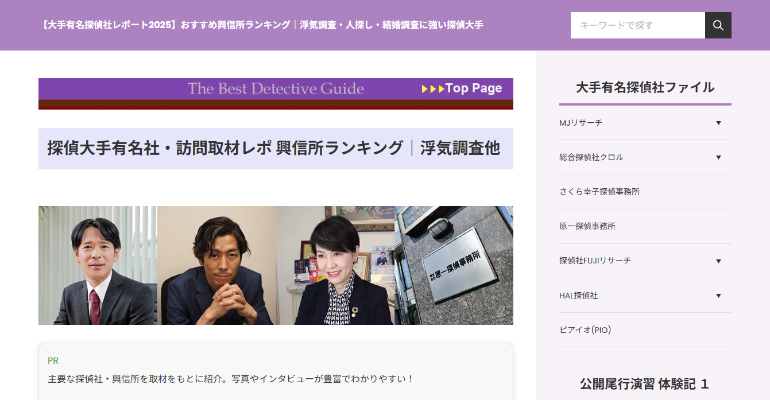Screen dimensions: 770x400
Task: Click the search magnifier icon button
Action: [718, 25]
